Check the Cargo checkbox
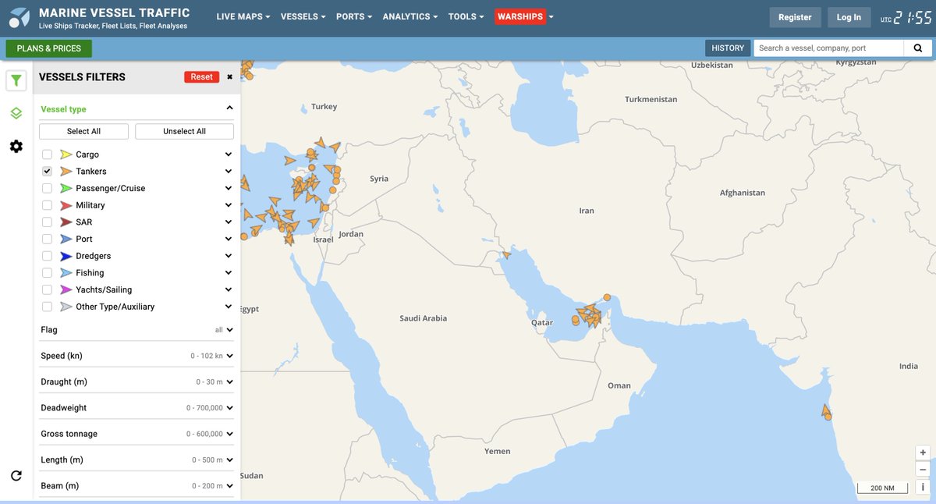The width and height of the screenshot is (936, 504). (47, 154)
